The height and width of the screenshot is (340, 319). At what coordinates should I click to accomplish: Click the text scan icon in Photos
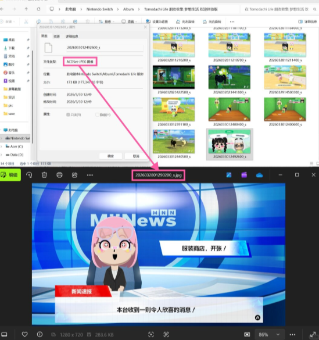166,334
